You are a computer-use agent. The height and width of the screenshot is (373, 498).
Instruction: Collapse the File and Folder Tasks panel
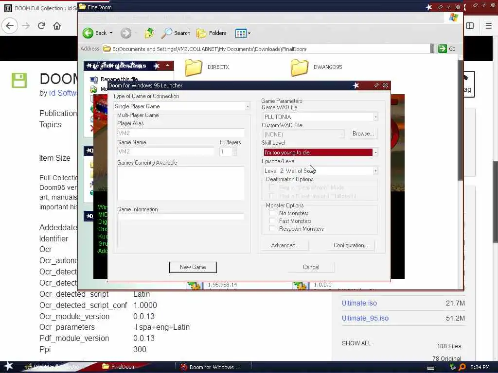167,66
